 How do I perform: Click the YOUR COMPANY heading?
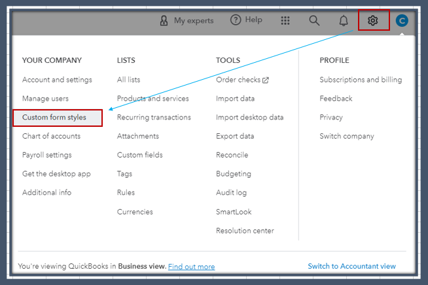coord(52,60)
